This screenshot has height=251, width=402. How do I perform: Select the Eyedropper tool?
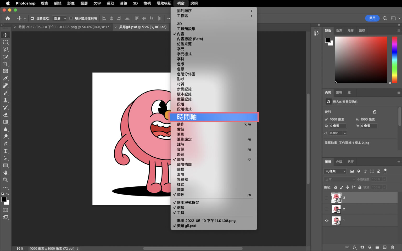[x=5, y=78]
